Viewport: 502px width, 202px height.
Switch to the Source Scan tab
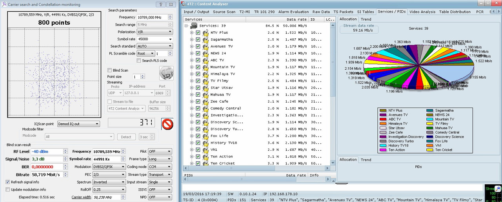[224, 12]
